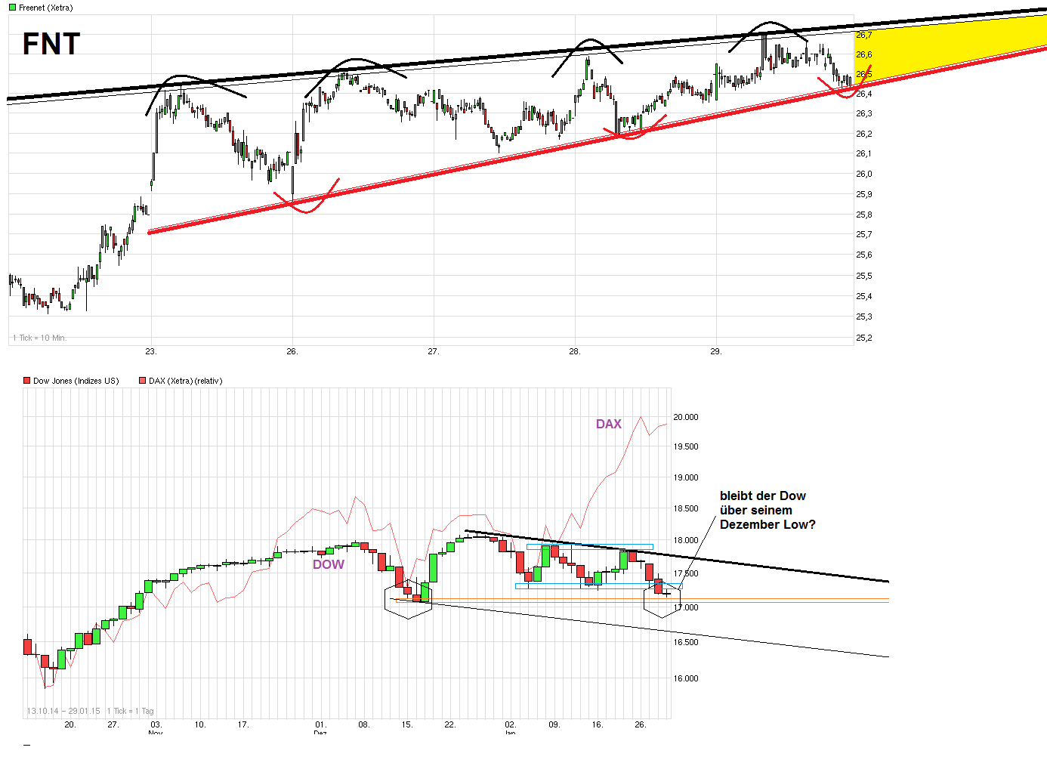This screenshot has width=1047, height=769.
Task: Select the 'DAX (Xetra) (relativ)' legend label
Action: (185, 381)
